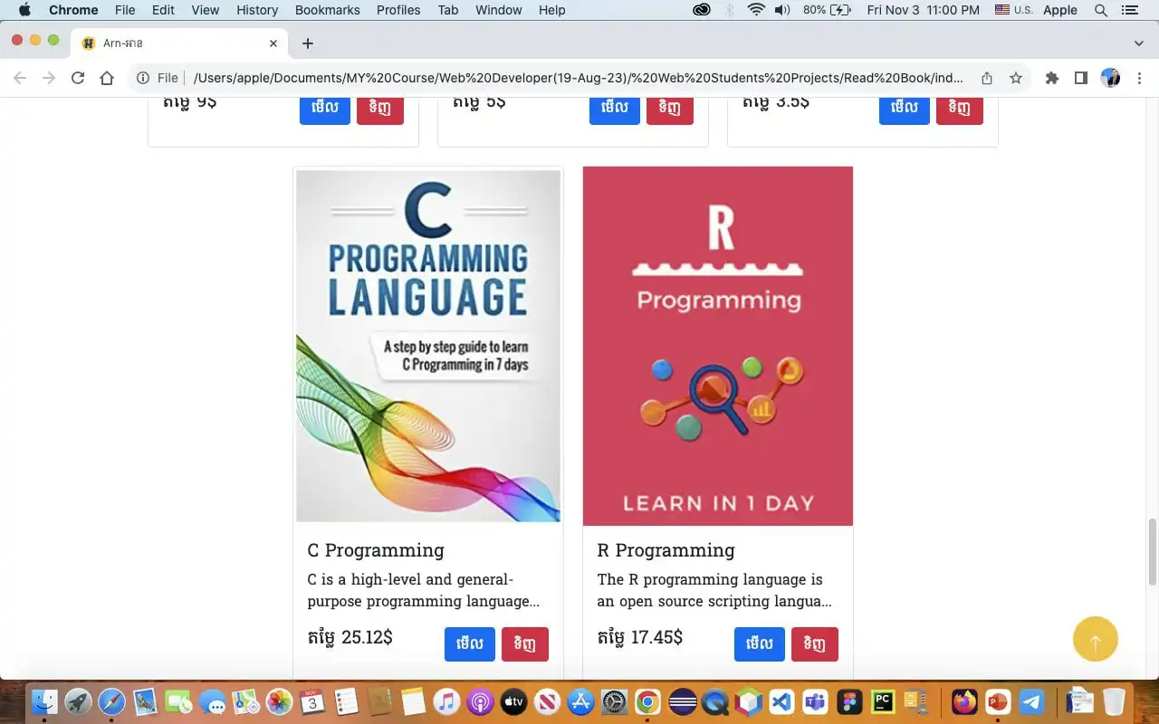Click the "R Programming" card title
The width and height of the screenshot is (1159, 724).
666,550
